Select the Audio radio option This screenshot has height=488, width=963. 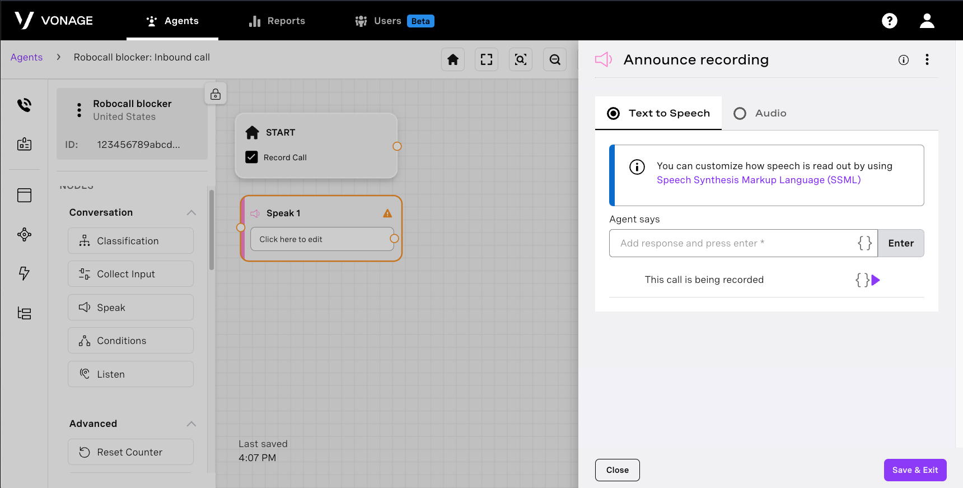tap(740, 114)
